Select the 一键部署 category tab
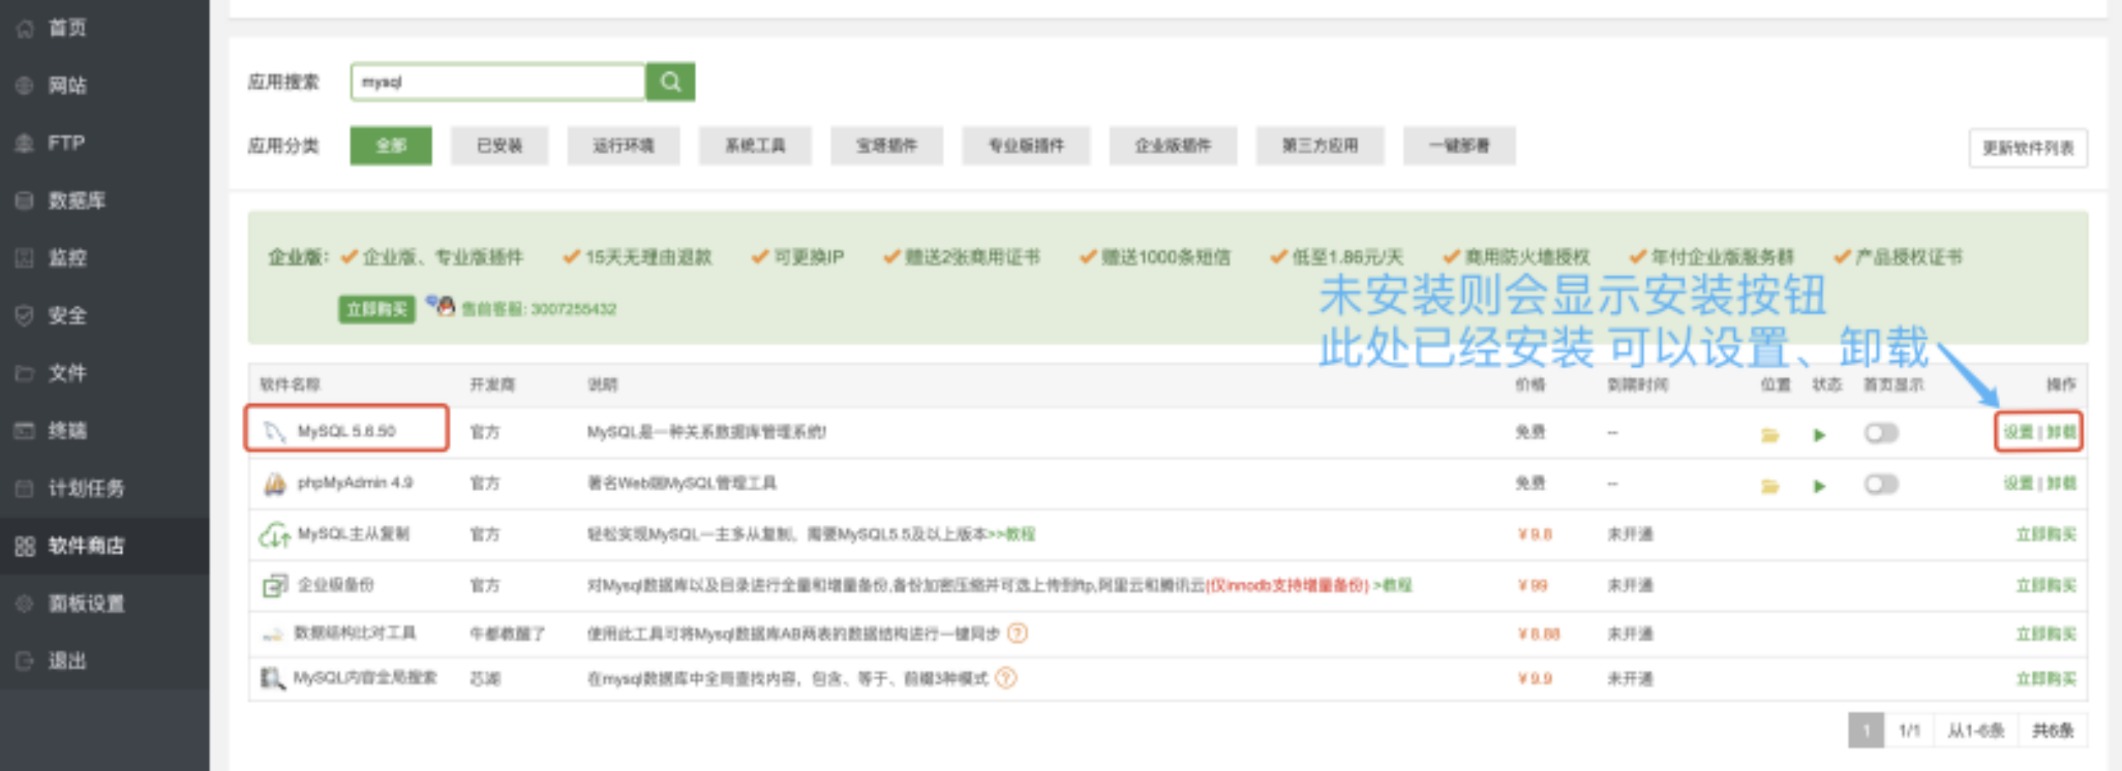This screenshot has height=771, width=2122. (x=1460, y=146)
